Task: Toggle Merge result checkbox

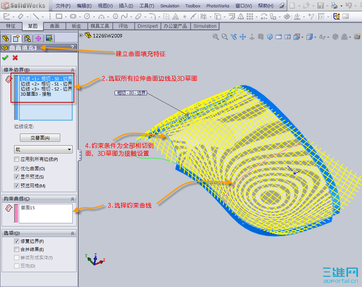Action: click(17, 250)
